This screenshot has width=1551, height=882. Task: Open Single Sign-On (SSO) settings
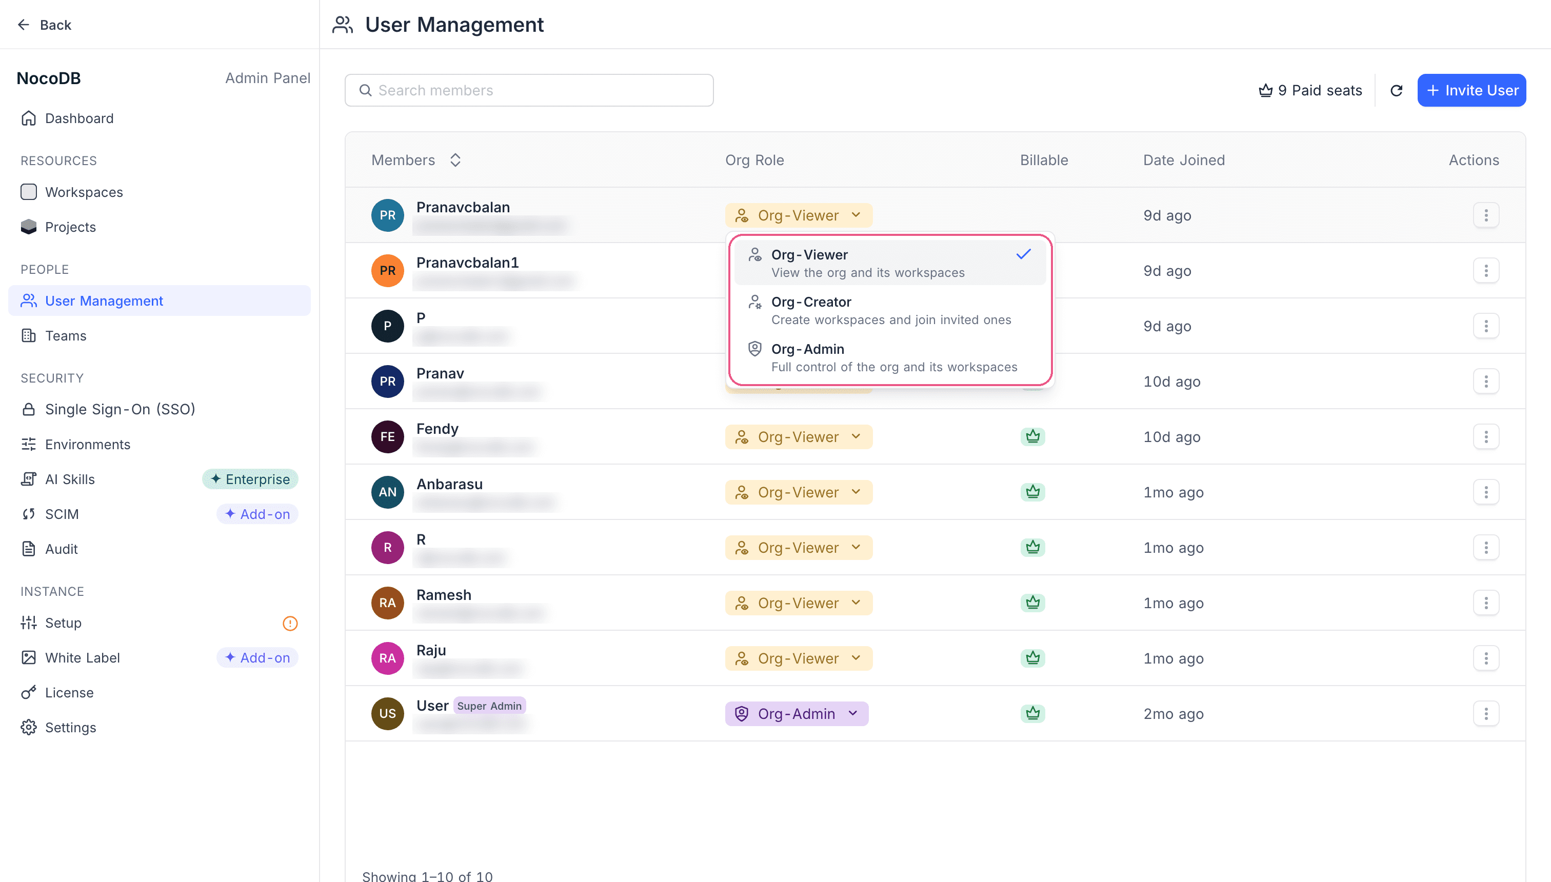160,410
